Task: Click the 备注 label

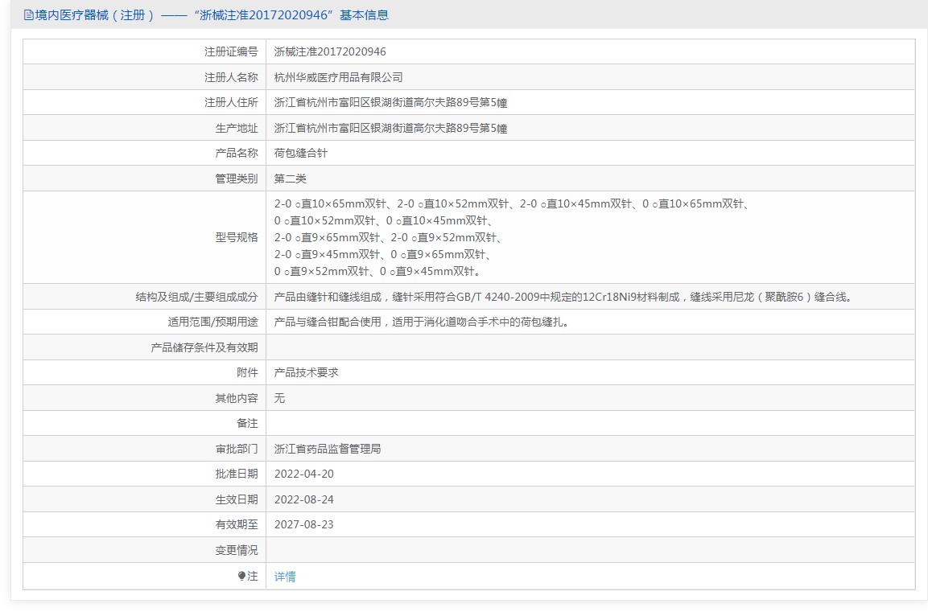Action: [x=247, y=424]
